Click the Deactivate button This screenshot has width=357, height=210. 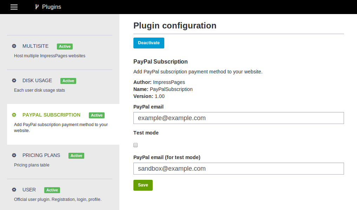pos(149,43)
